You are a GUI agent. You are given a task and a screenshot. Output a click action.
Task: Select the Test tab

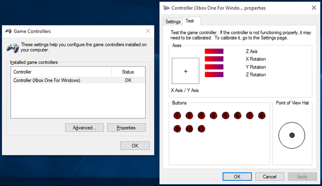[190, 21]
